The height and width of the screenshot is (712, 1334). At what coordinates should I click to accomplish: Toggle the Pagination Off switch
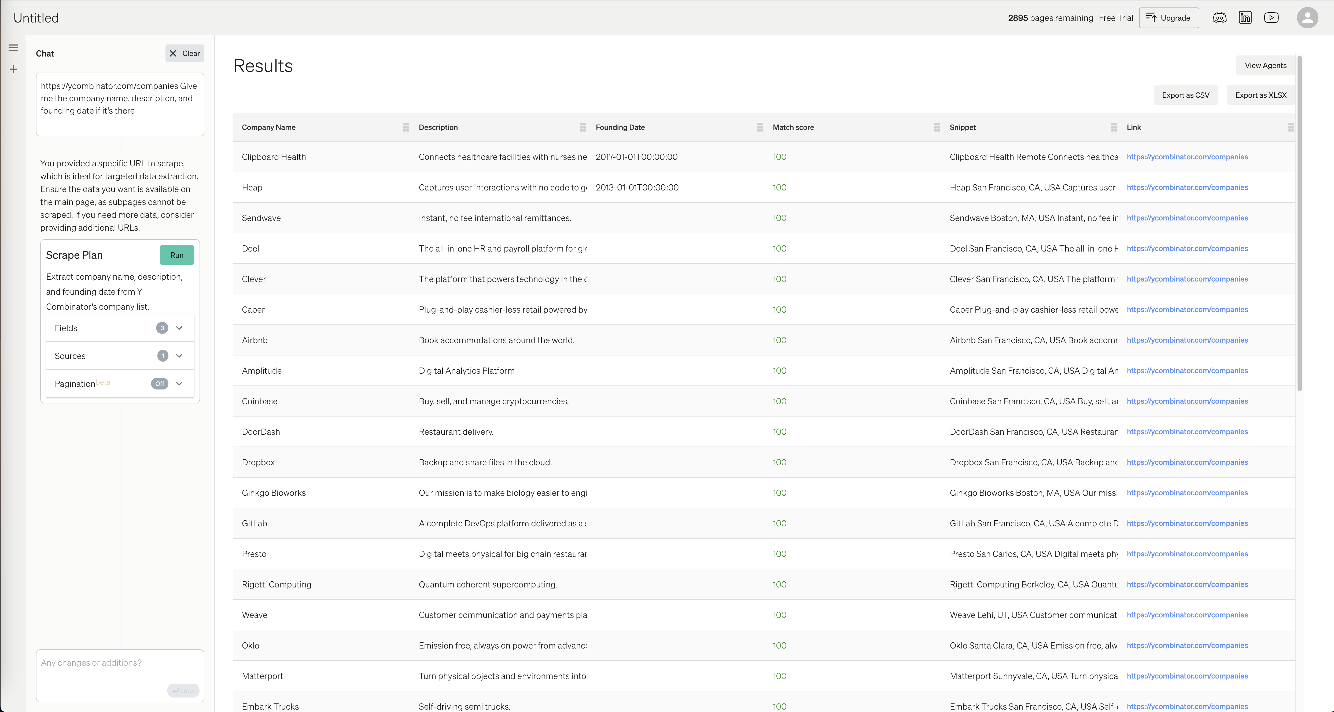pos(160,384)
